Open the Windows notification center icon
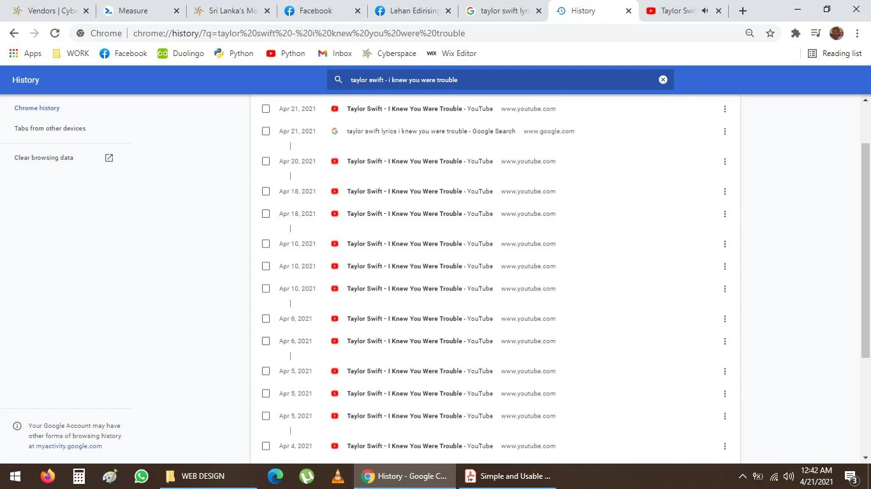 tap(851, 476)
